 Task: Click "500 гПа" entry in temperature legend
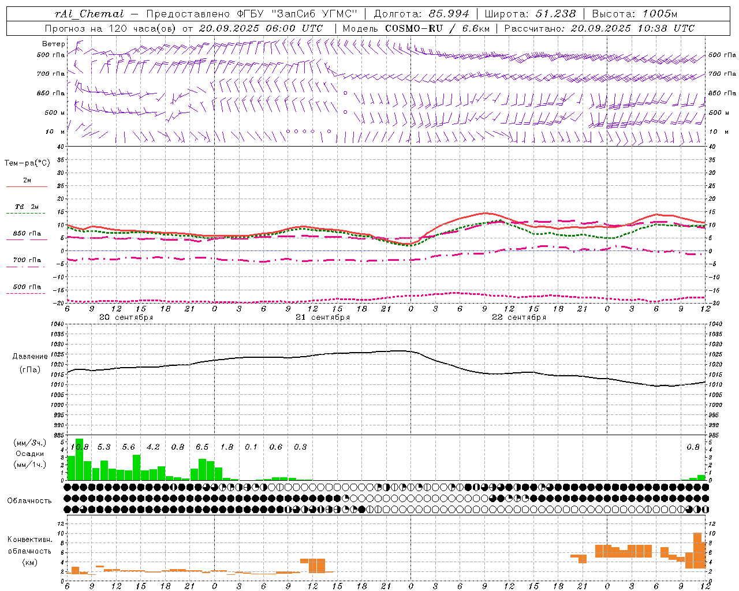point(27,286)
